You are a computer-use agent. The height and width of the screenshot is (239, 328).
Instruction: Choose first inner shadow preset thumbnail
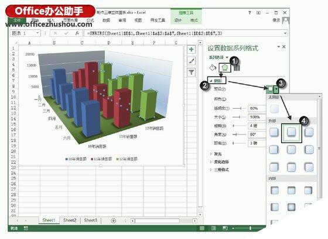275,190
